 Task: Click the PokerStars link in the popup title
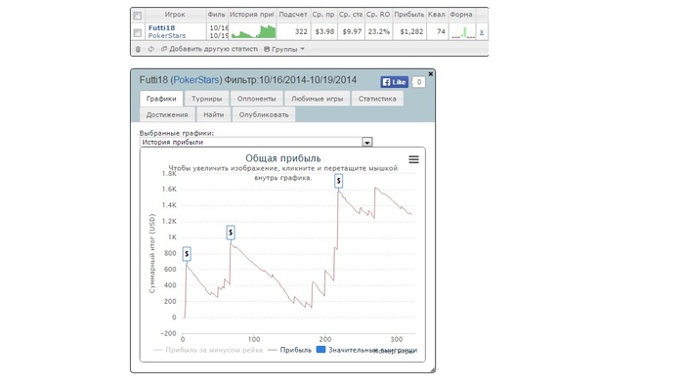point(196,80)
